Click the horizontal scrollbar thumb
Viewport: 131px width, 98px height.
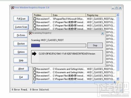74,82
